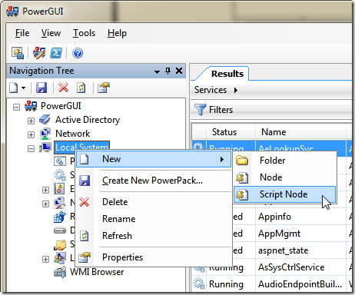The image size is (355, 295).
Task: Open the View menu
Action: point(51,33)
